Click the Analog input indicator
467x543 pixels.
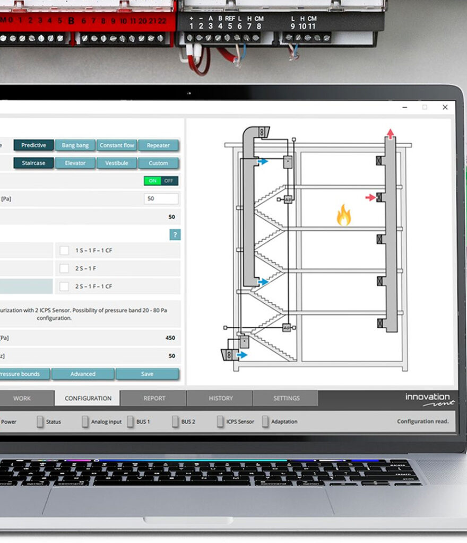(x=85, y=422)
